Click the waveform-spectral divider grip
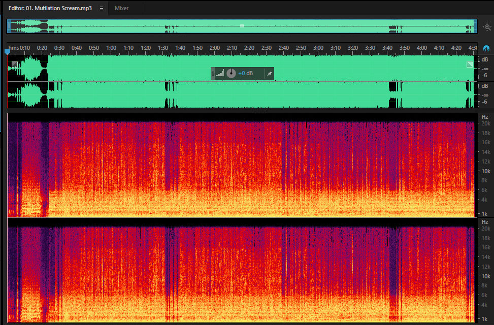494x325 pixels. click(x=260, y=110)
